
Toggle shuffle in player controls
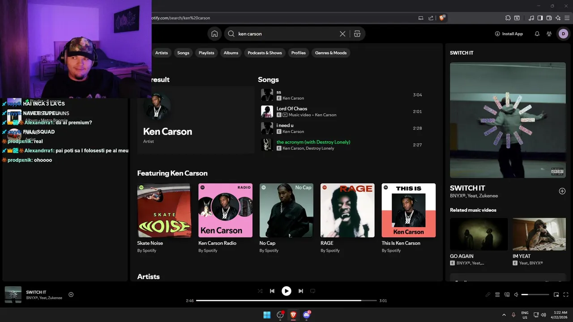260,291
